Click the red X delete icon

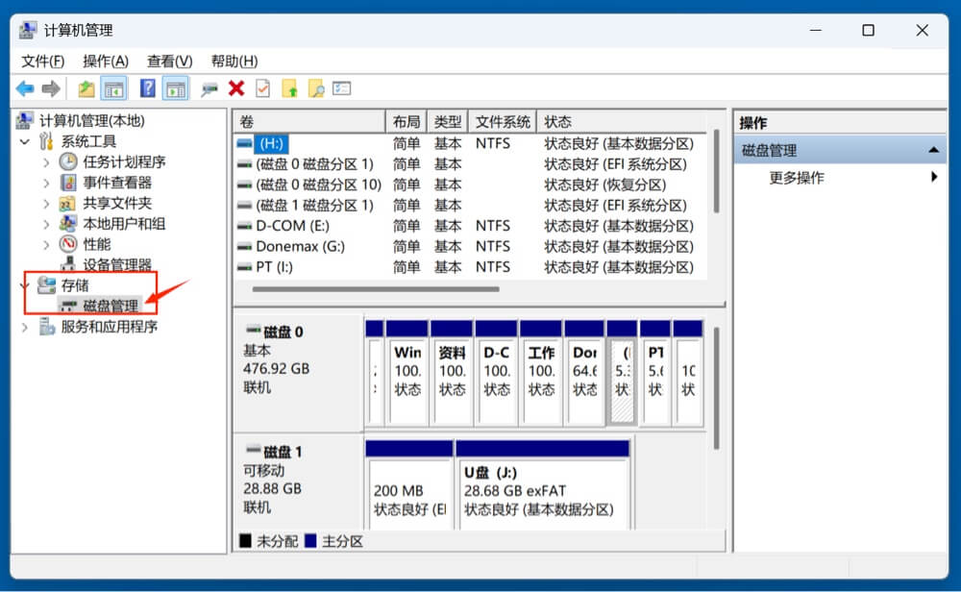236,89
